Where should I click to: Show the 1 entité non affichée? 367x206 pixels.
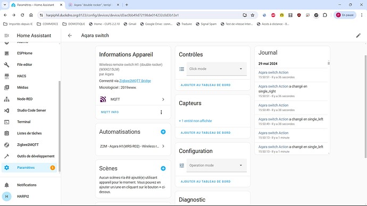tap(195, 121)
